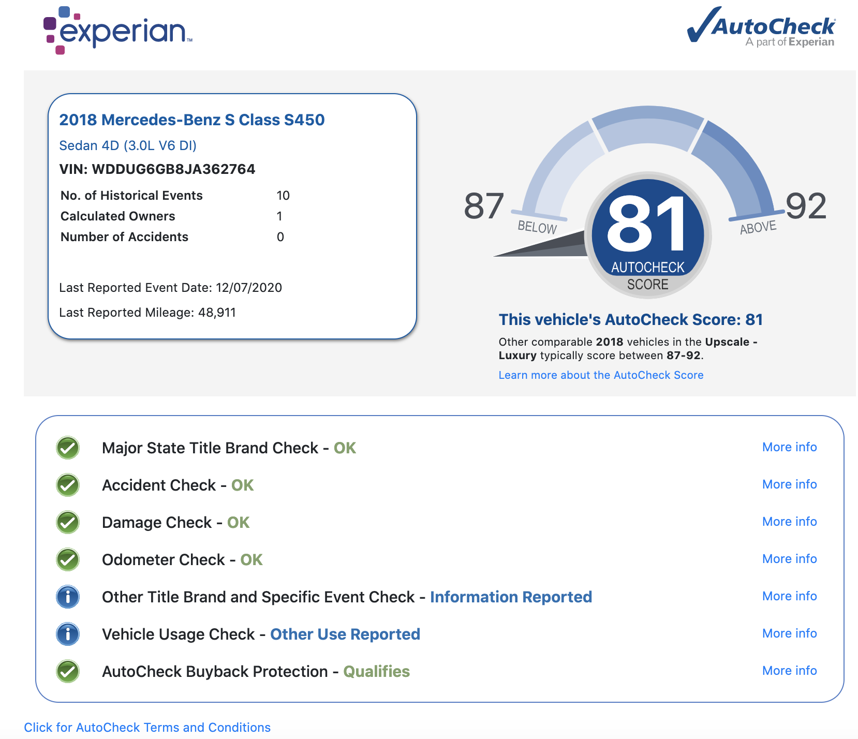Click green checkmark icon beside Damage Check

click(68, 522)
